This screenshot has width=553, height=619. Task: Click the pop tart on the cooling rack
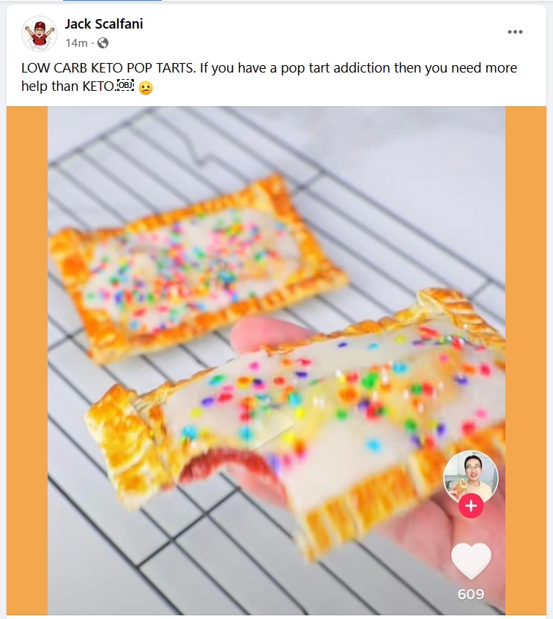click(x=197, y=267)
